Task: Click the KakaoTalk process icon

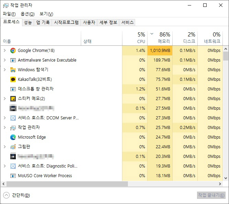Action: 13,79
